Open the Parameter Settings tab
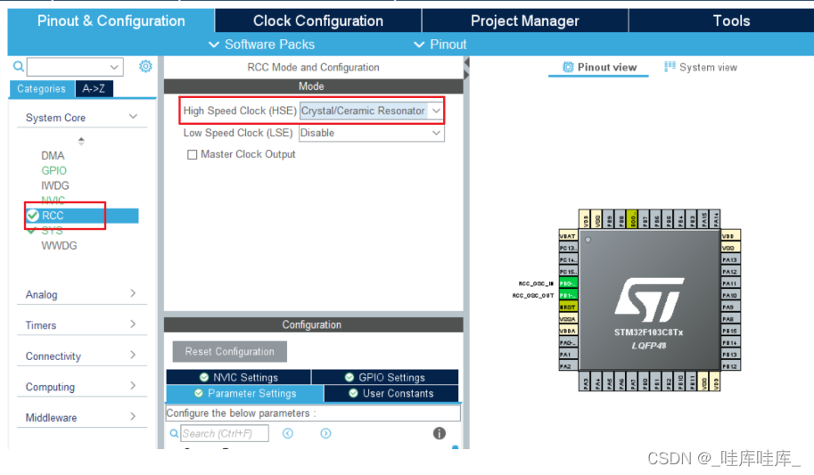 click(245, 394)
